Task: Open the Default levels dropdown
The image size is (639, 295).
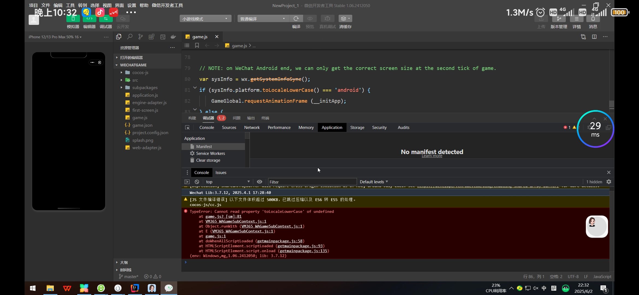Action: 373,182
